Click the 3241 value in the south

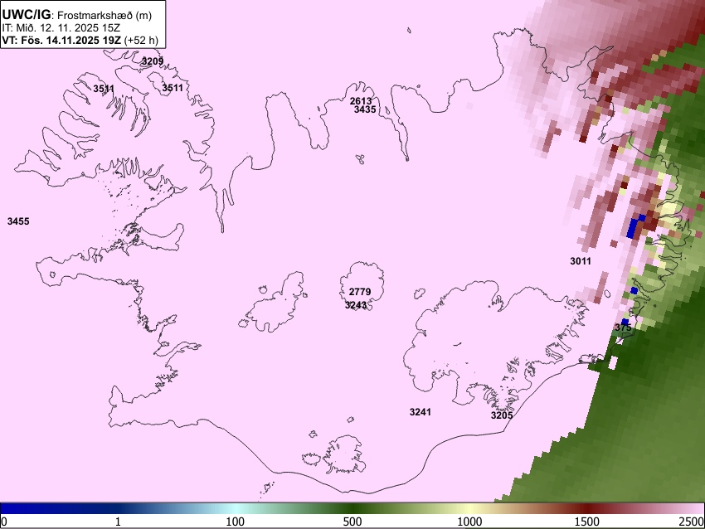coord(421,412)
